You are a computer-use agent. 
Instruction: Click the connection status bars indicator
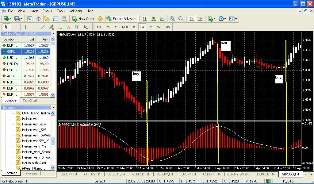(x=270, y=182)
